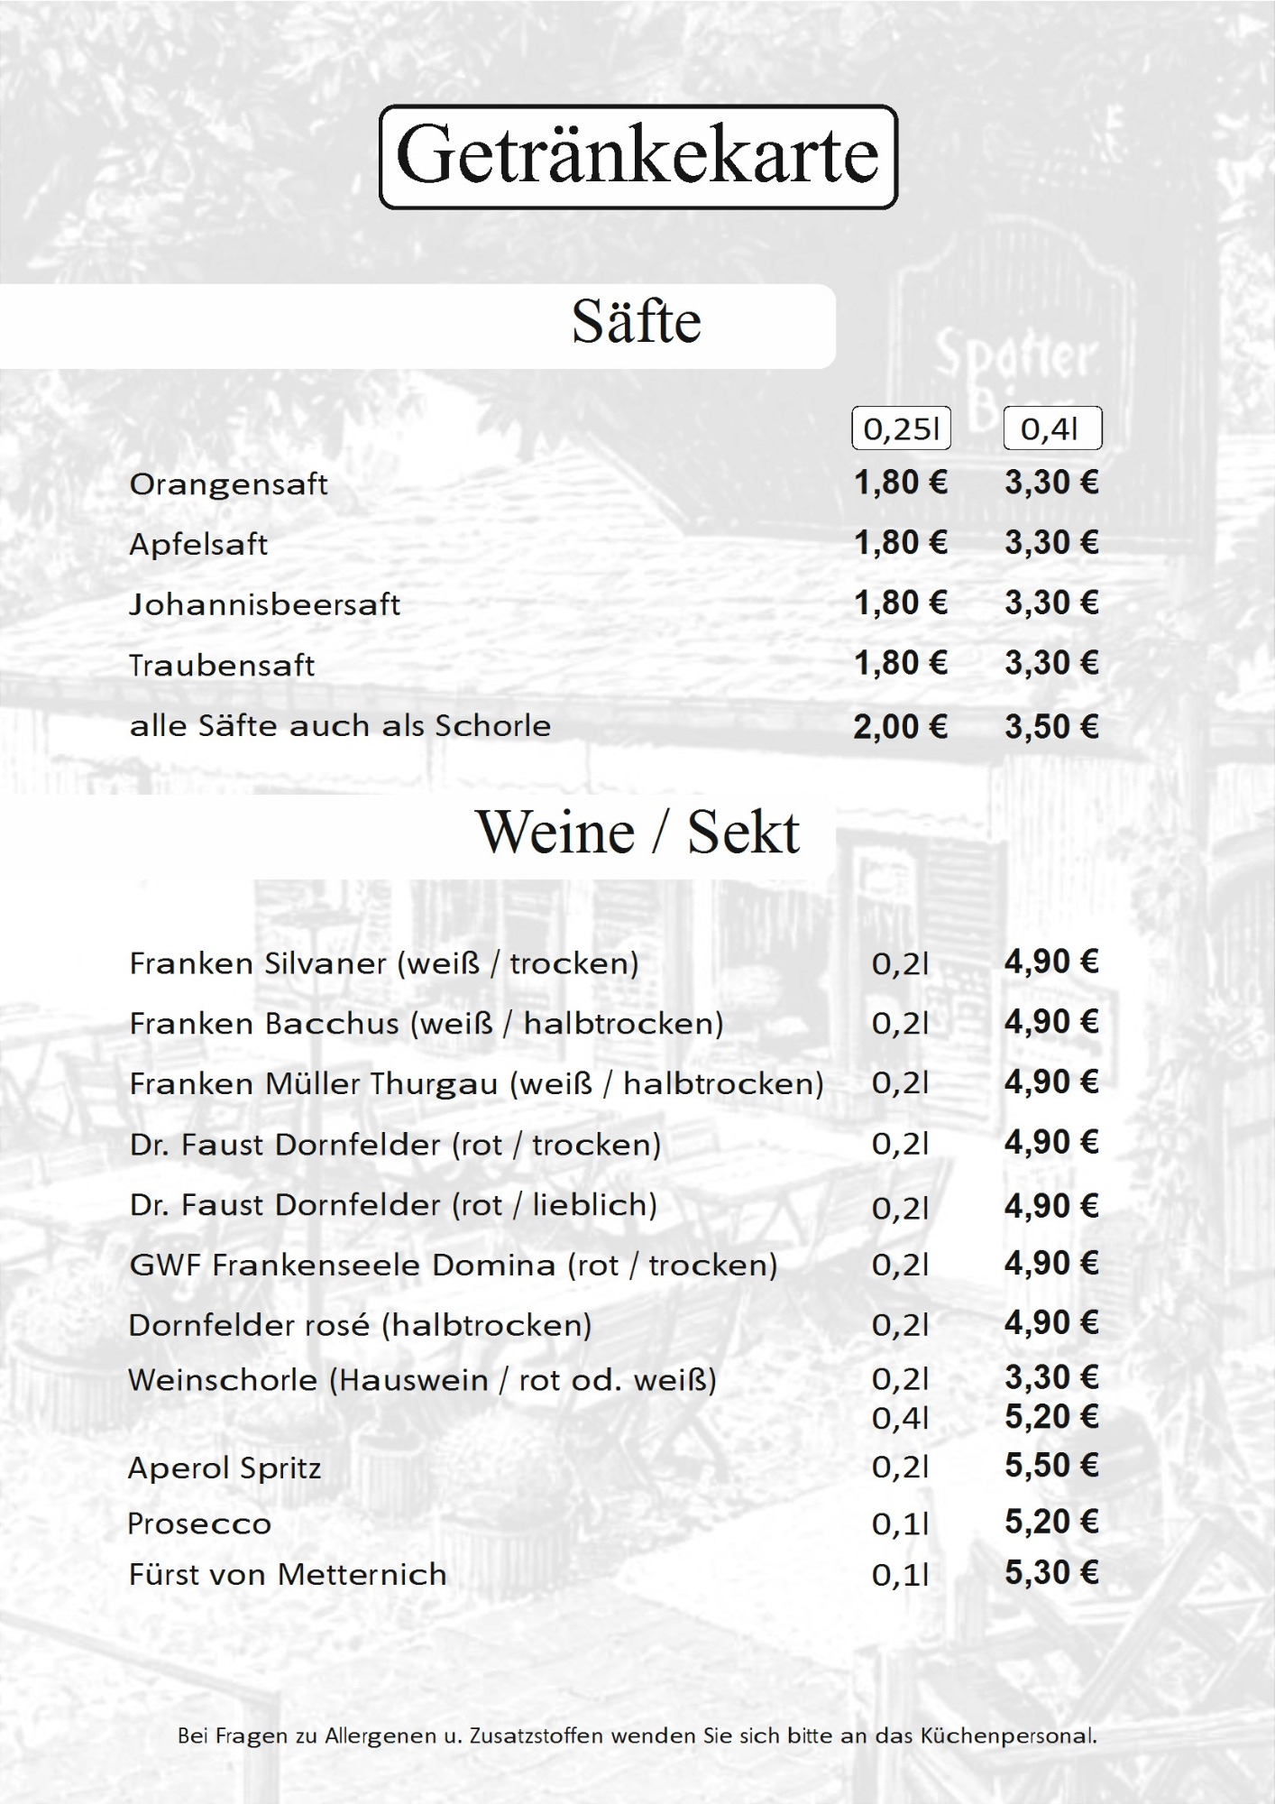Click Aperol Spritz price 5,50 €
Image resolution: width=1275 pixels, height=1804 pixels.
[1052, 1466]
